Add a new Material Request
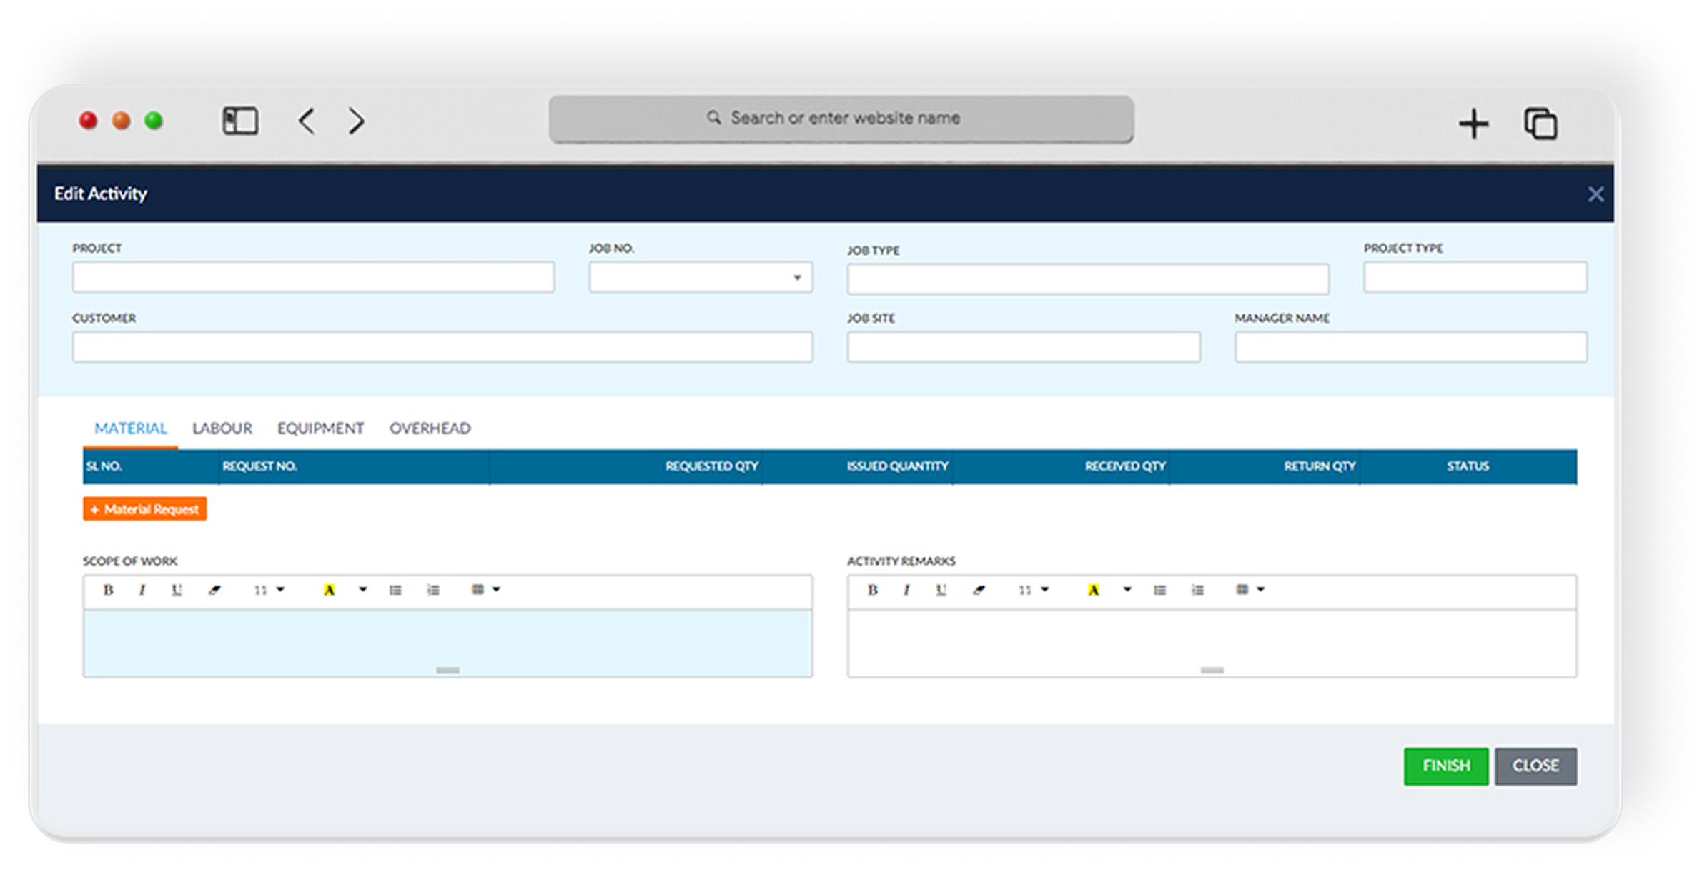Screen dimensions: 1707x872 click(145, 509)
